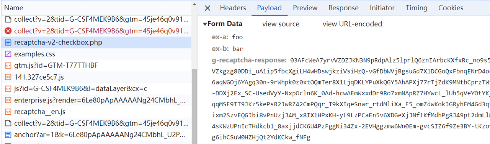Click the ex-a form field key
490x144 pixels.
pyautogui.click(x=220, y=37)
